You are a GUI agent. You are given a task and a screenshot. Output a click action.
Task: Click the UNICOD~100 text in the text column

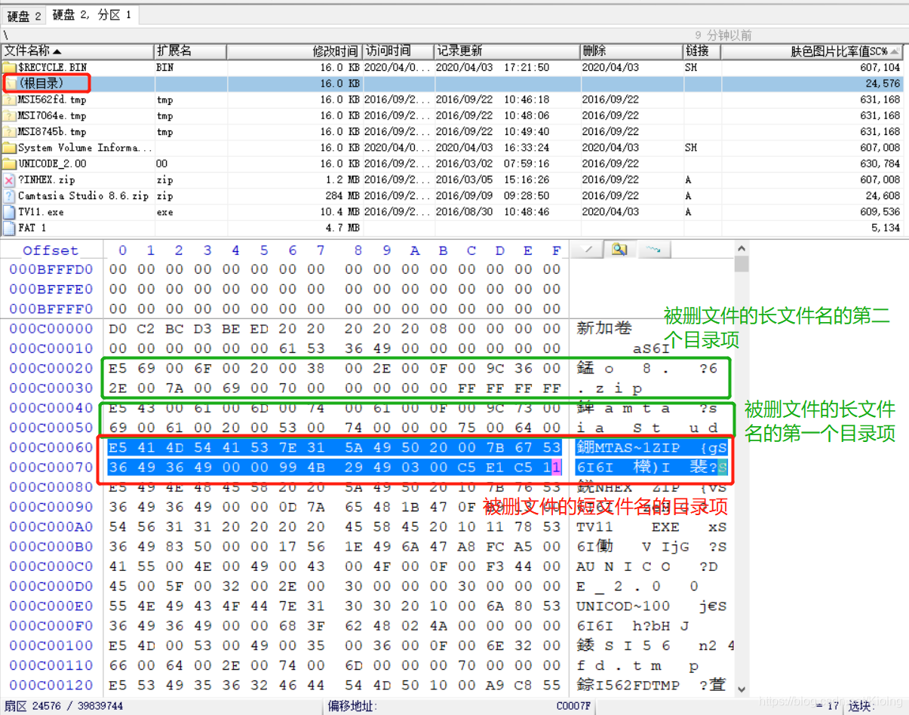click(x=623, y=606)
